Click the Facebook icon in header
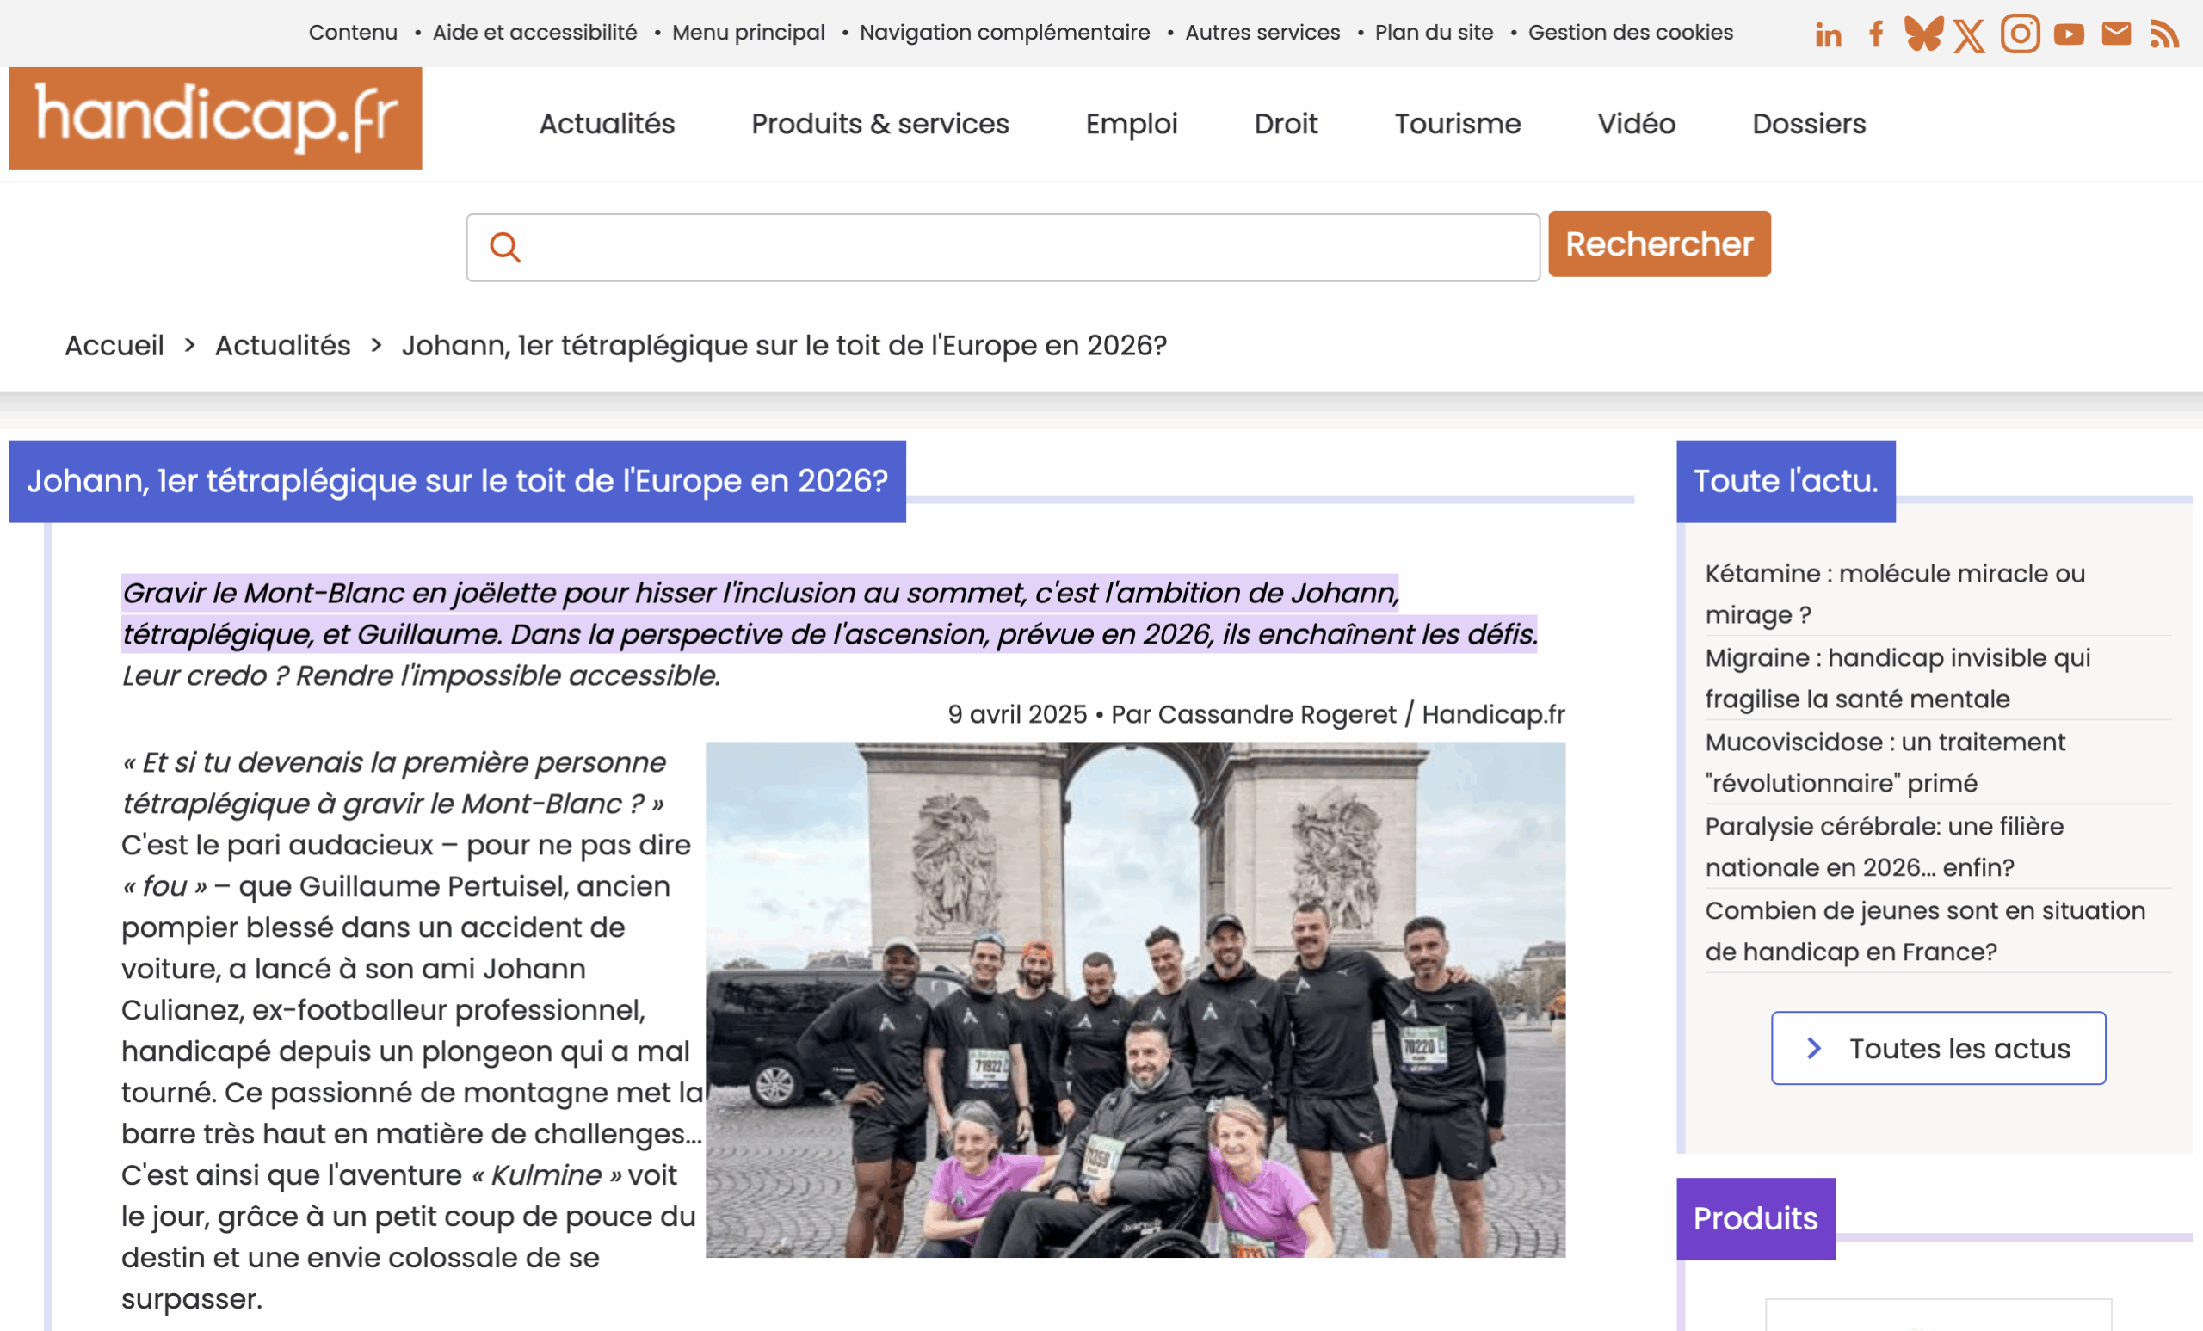This screenshot has height=1331, width=2203. [x=1876, y=35]
